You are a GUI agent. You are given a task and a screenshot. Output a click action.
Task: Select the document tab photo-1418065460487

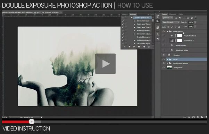[31, 12]
